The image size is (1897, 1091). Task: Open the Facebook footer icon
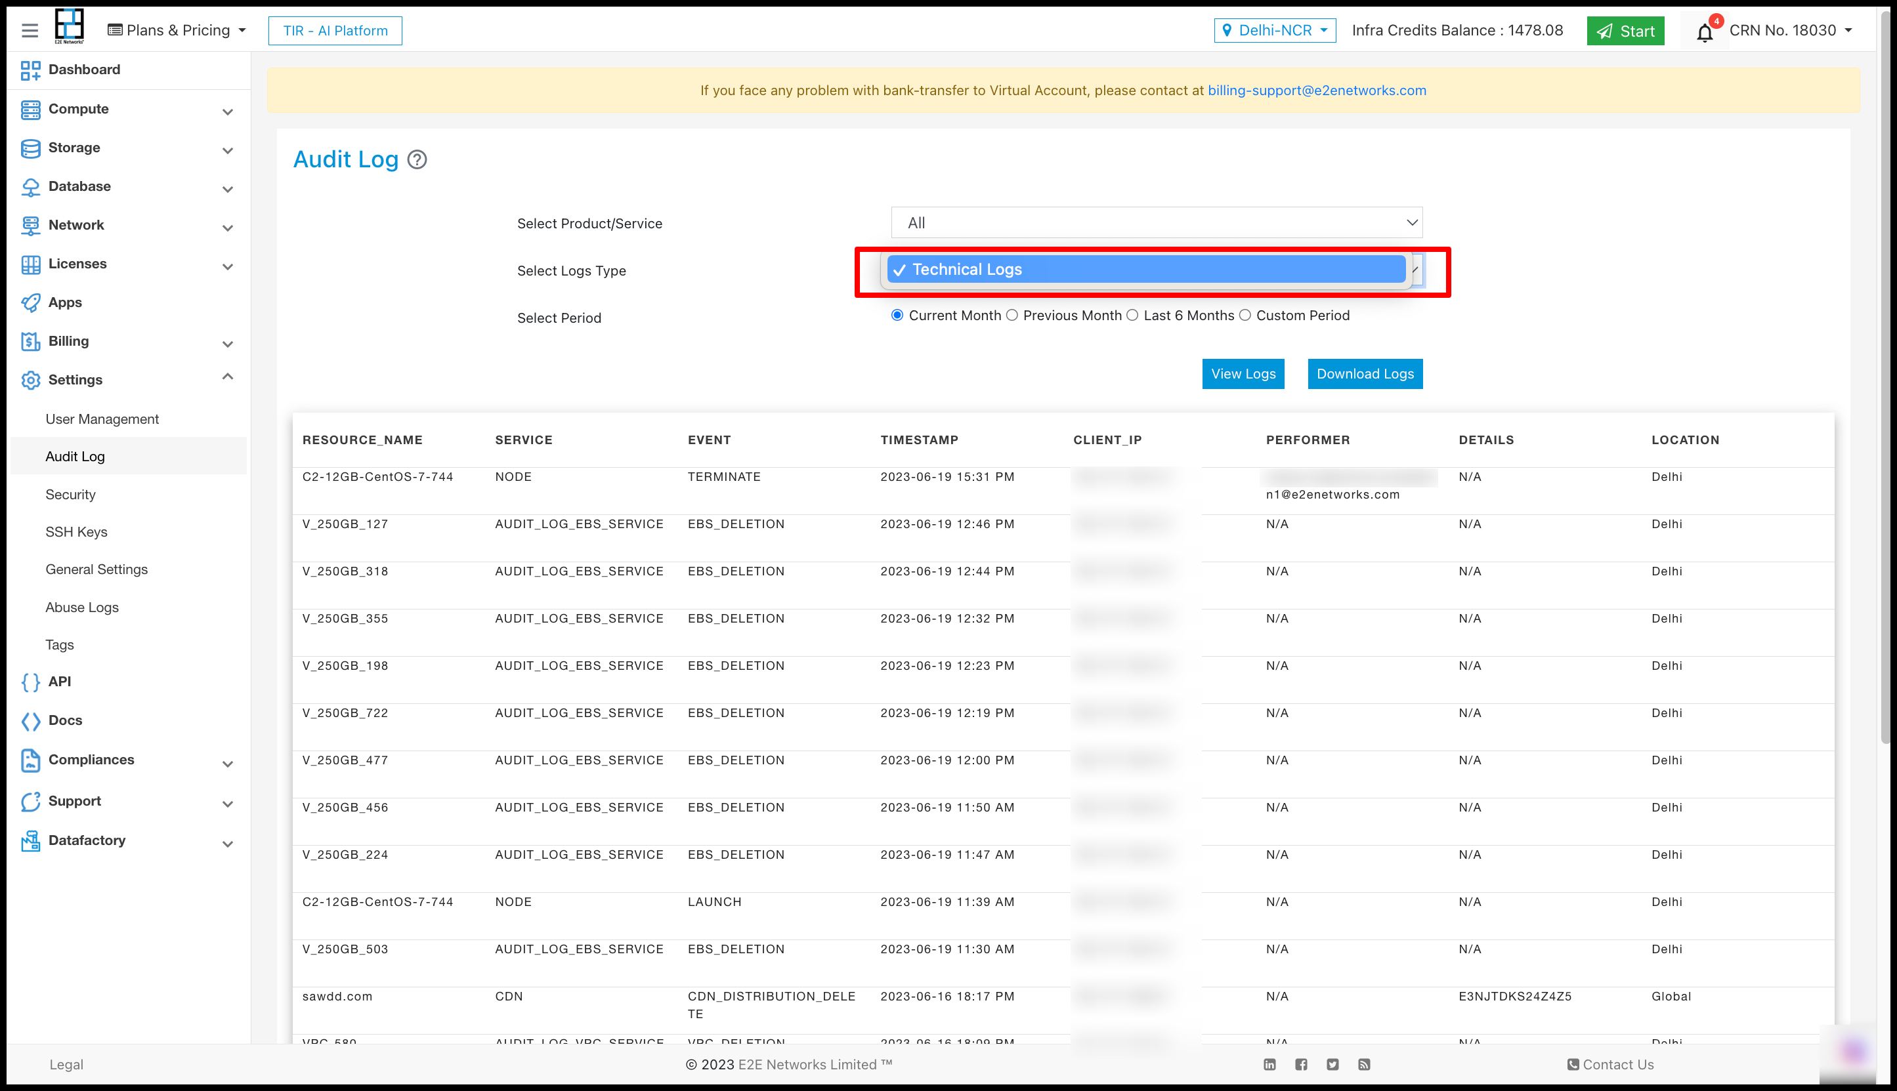tap(1300, 1065)
